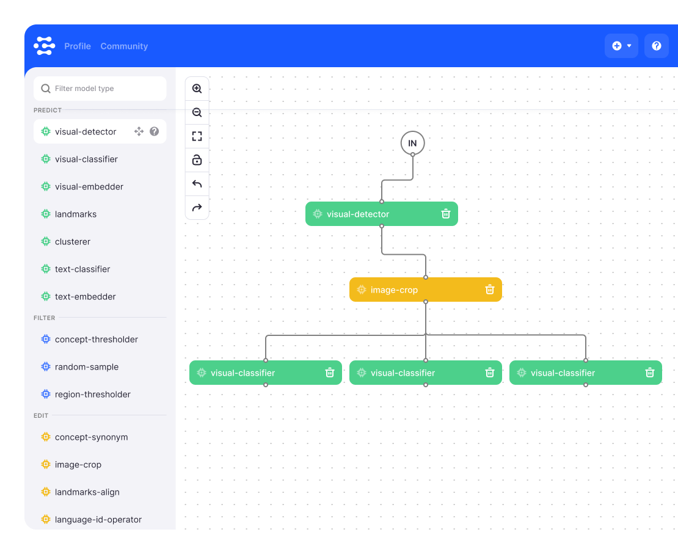Delete the visual-detector node
The width and height of the screenshot is (678, 554).
click(446, 214)
